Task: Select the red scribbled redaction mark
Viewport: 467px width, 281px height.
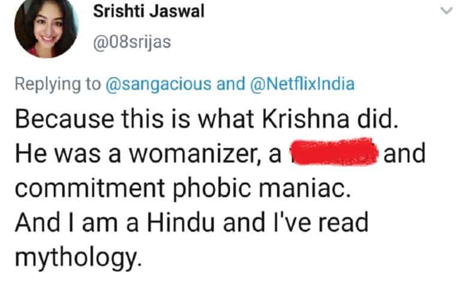Action: pos(334,152)
